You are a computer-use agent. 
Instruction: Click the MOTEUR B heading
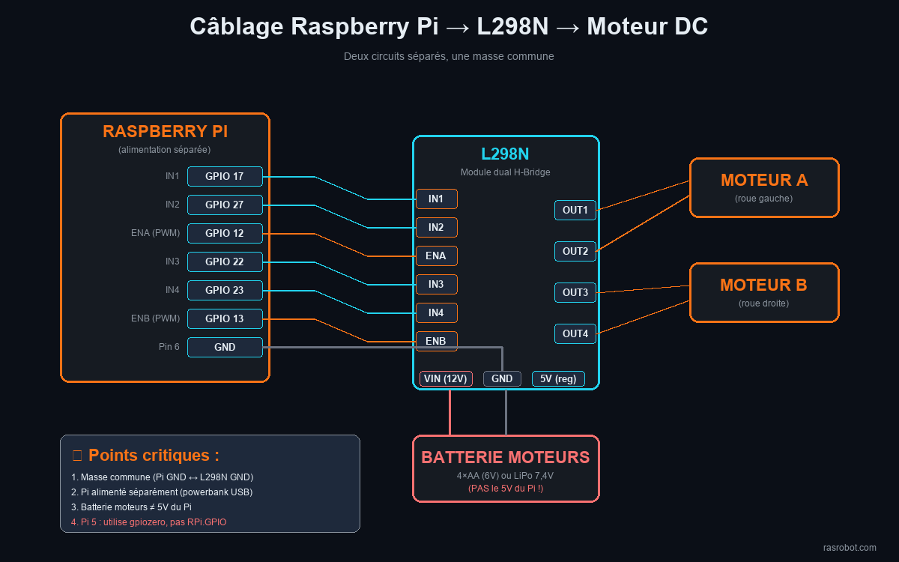click(x=763, y=285)
